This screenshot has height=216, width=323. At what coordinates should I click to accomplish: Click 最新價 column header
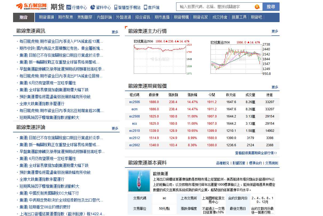click(x=154, y=95)
